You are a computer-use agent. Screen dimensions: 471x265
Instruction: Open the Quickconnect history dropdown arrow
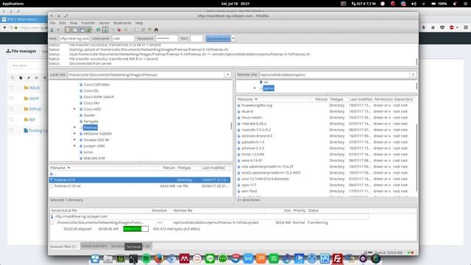pyautogui.click(x=233, y=38)
